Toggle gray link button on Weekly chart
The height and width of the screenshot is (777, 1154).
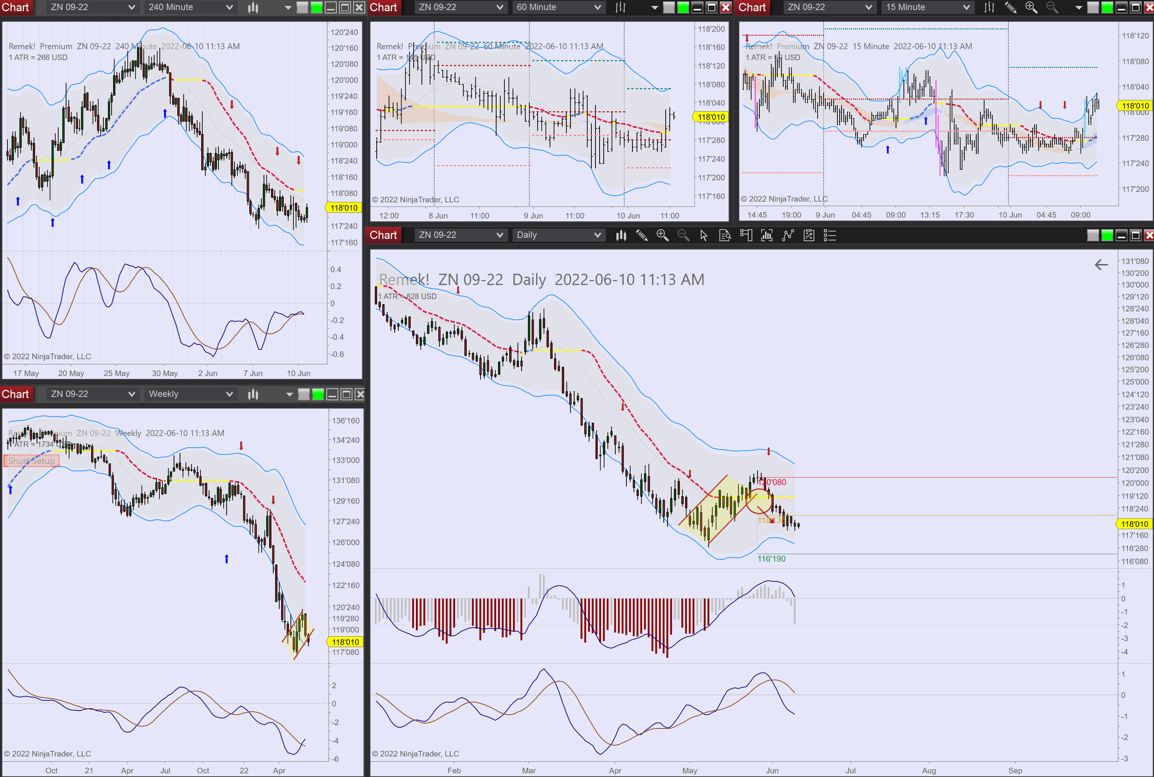click(303, 394)
